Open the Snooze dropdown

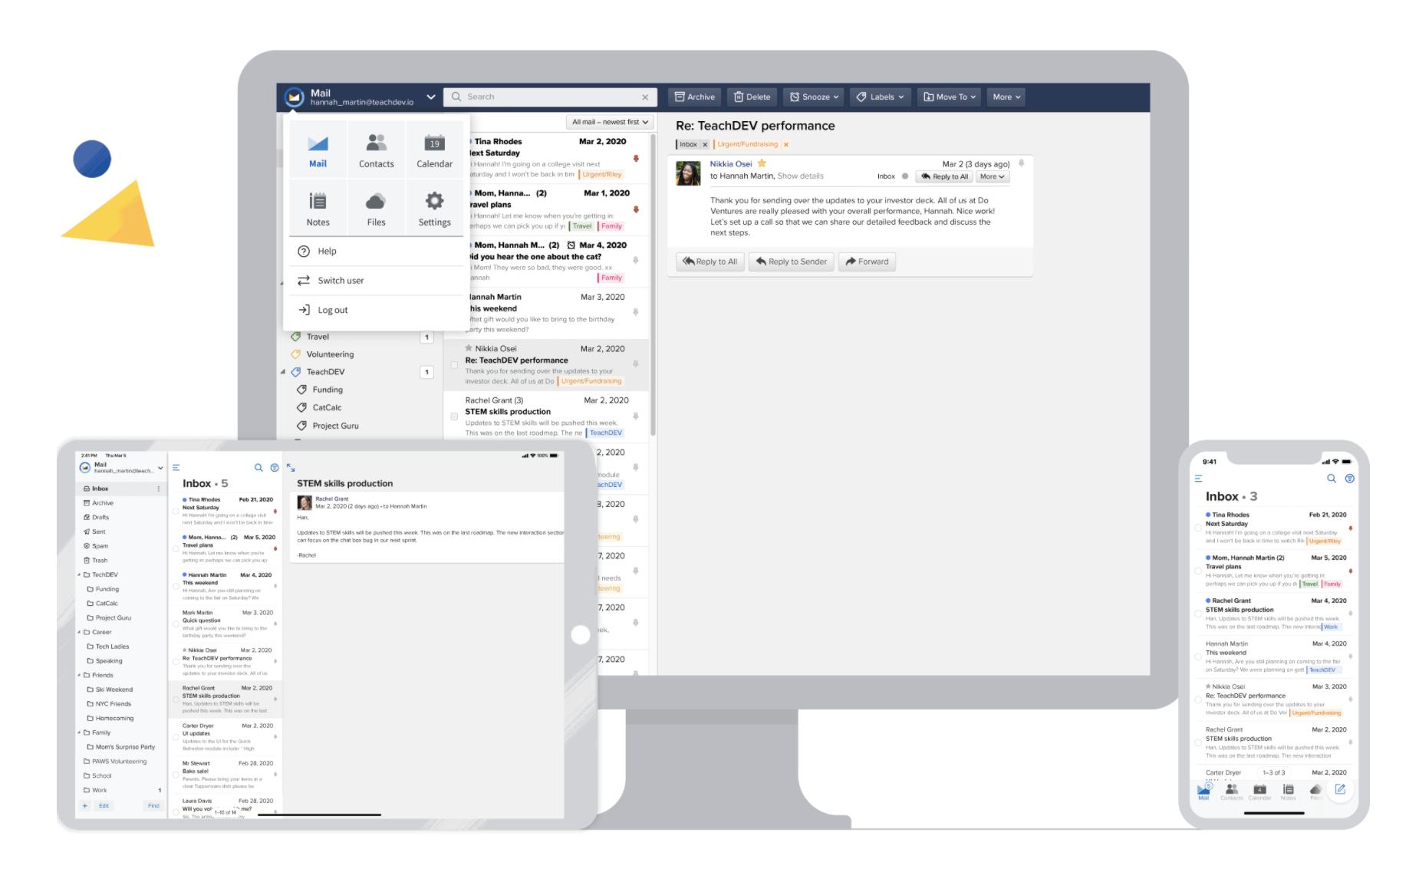pyautogui.click(x=814, y=97)
